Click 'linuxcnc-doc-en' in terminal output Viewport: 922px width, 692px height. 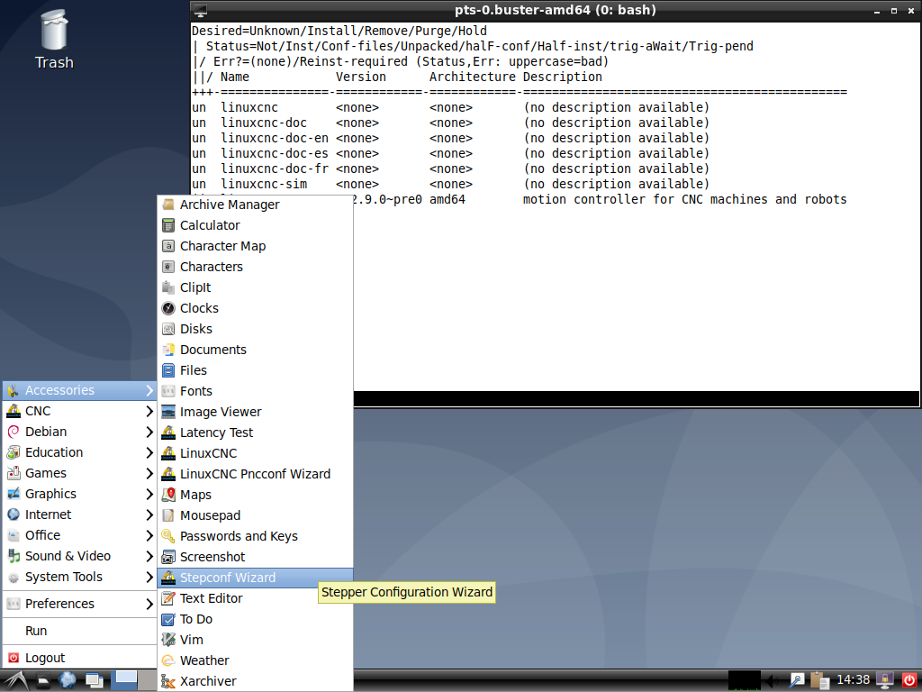coord(275,138)
